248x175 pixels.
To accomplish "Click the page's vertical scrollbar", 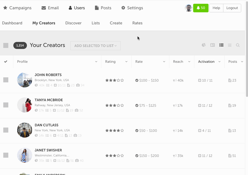I will pyautogui.click(x=246, y=50).
